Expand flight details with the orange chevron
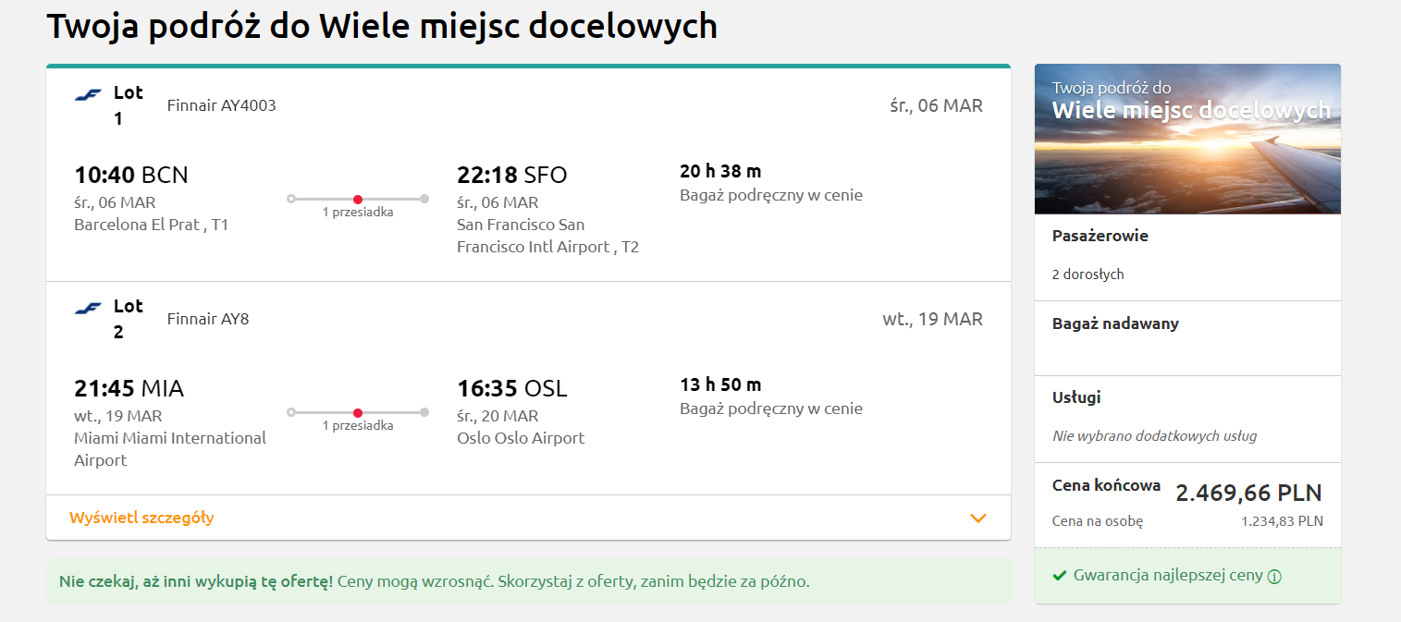 (978, 518)
